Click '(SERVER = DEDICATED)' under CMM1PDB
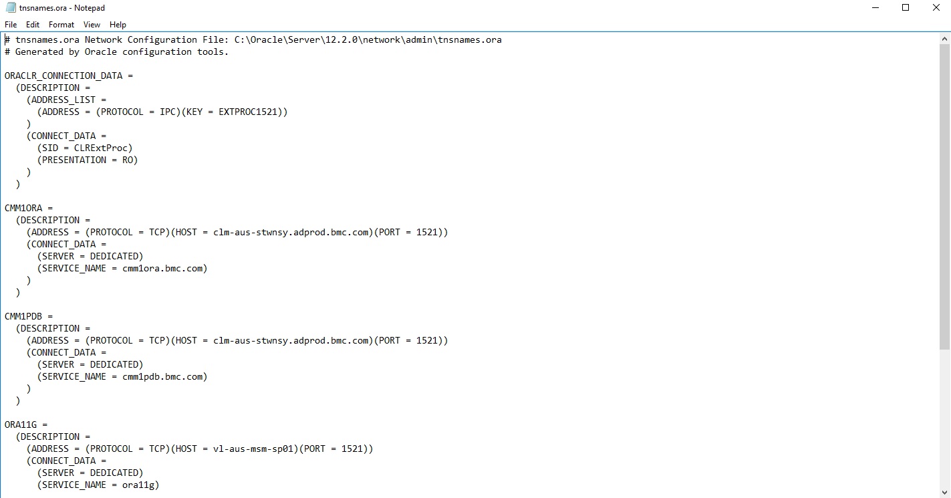Screen dimensions: 951x498 [x=90, y=364]
